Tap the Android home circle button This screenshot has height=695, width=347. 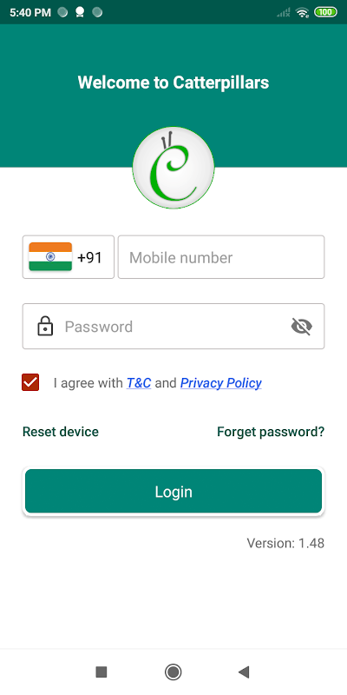coord(173,672)
